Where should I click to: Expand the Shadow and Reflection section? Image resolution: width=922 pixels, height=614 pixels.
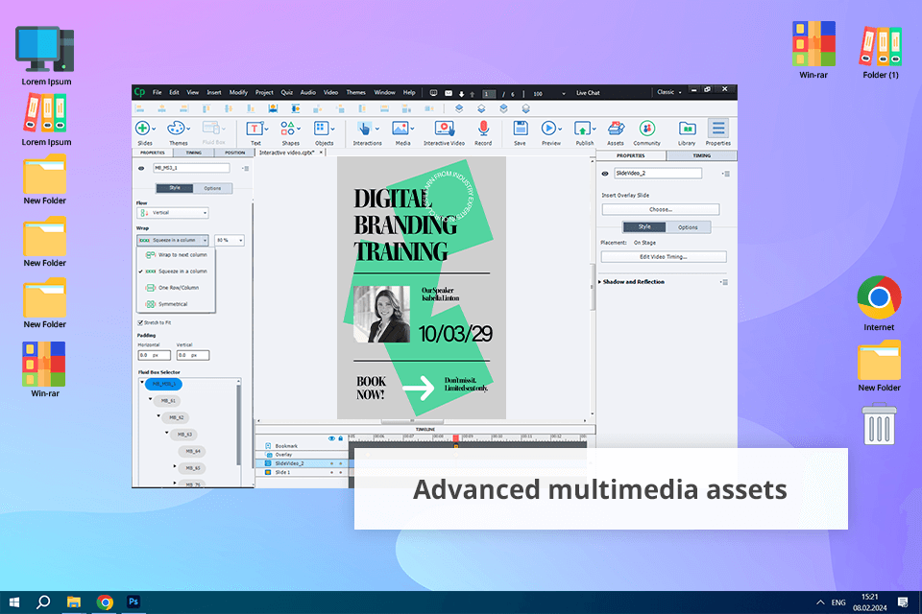pyautogui.click(x=599, y=282)
